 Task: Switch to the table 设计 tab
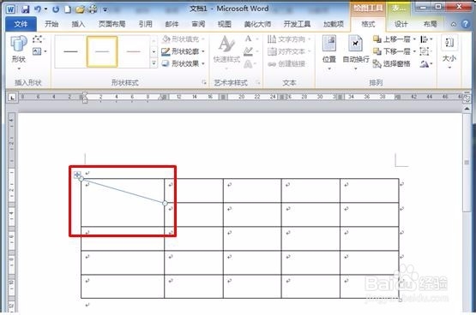click(401, 24)
